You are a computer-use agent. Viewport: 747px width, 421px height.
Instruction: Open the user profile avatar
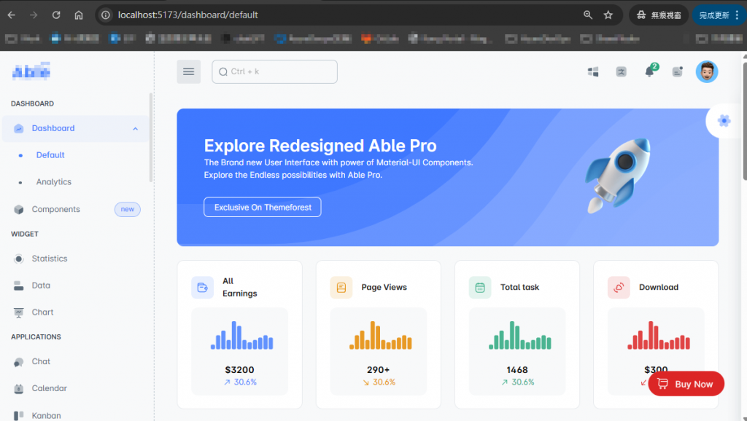pos(707,72)
